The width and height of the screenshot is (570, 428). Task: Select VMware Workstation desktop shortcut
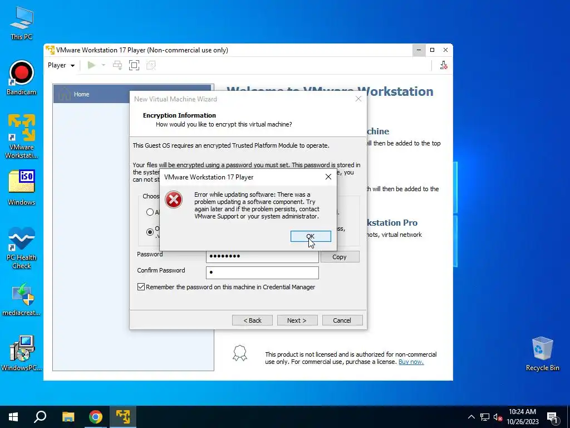tap(22, 136)
